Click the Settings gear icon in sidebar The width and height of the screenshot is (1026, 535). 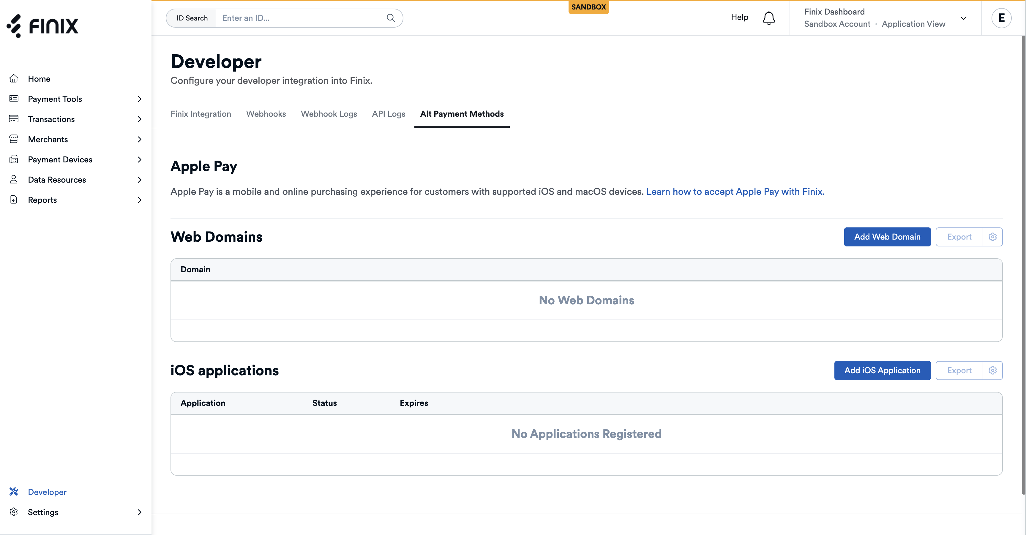pos(14,512)
